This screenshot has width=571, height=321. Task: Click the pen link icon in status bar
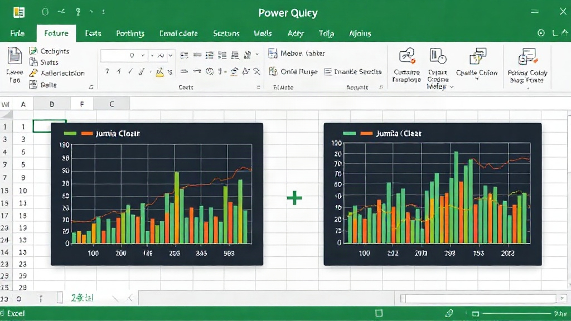tap(449, 313)
